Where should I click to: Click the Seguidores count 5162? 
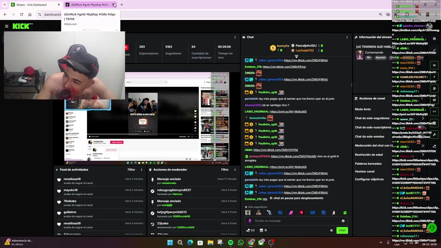[x=169, y=46]
